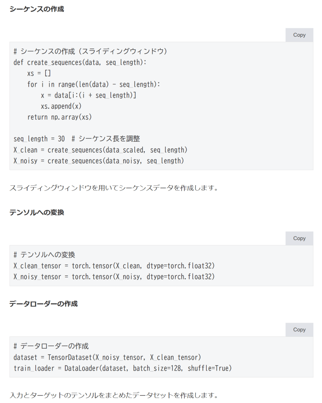Click the dataset = TensorDataset line

pyautogui.click(x=107, y=357)
